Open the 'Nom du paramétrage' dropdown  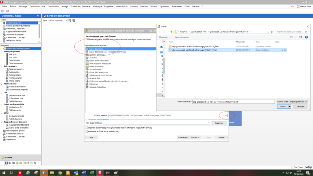[x=208, y=123]
